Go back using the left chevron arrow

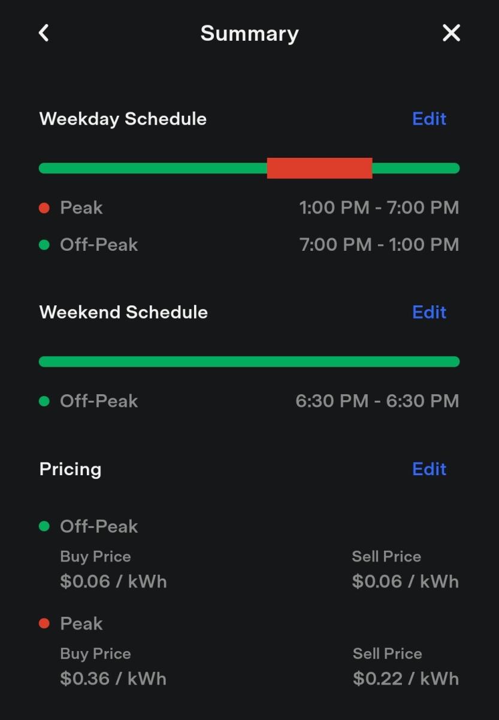pos(44,33)
